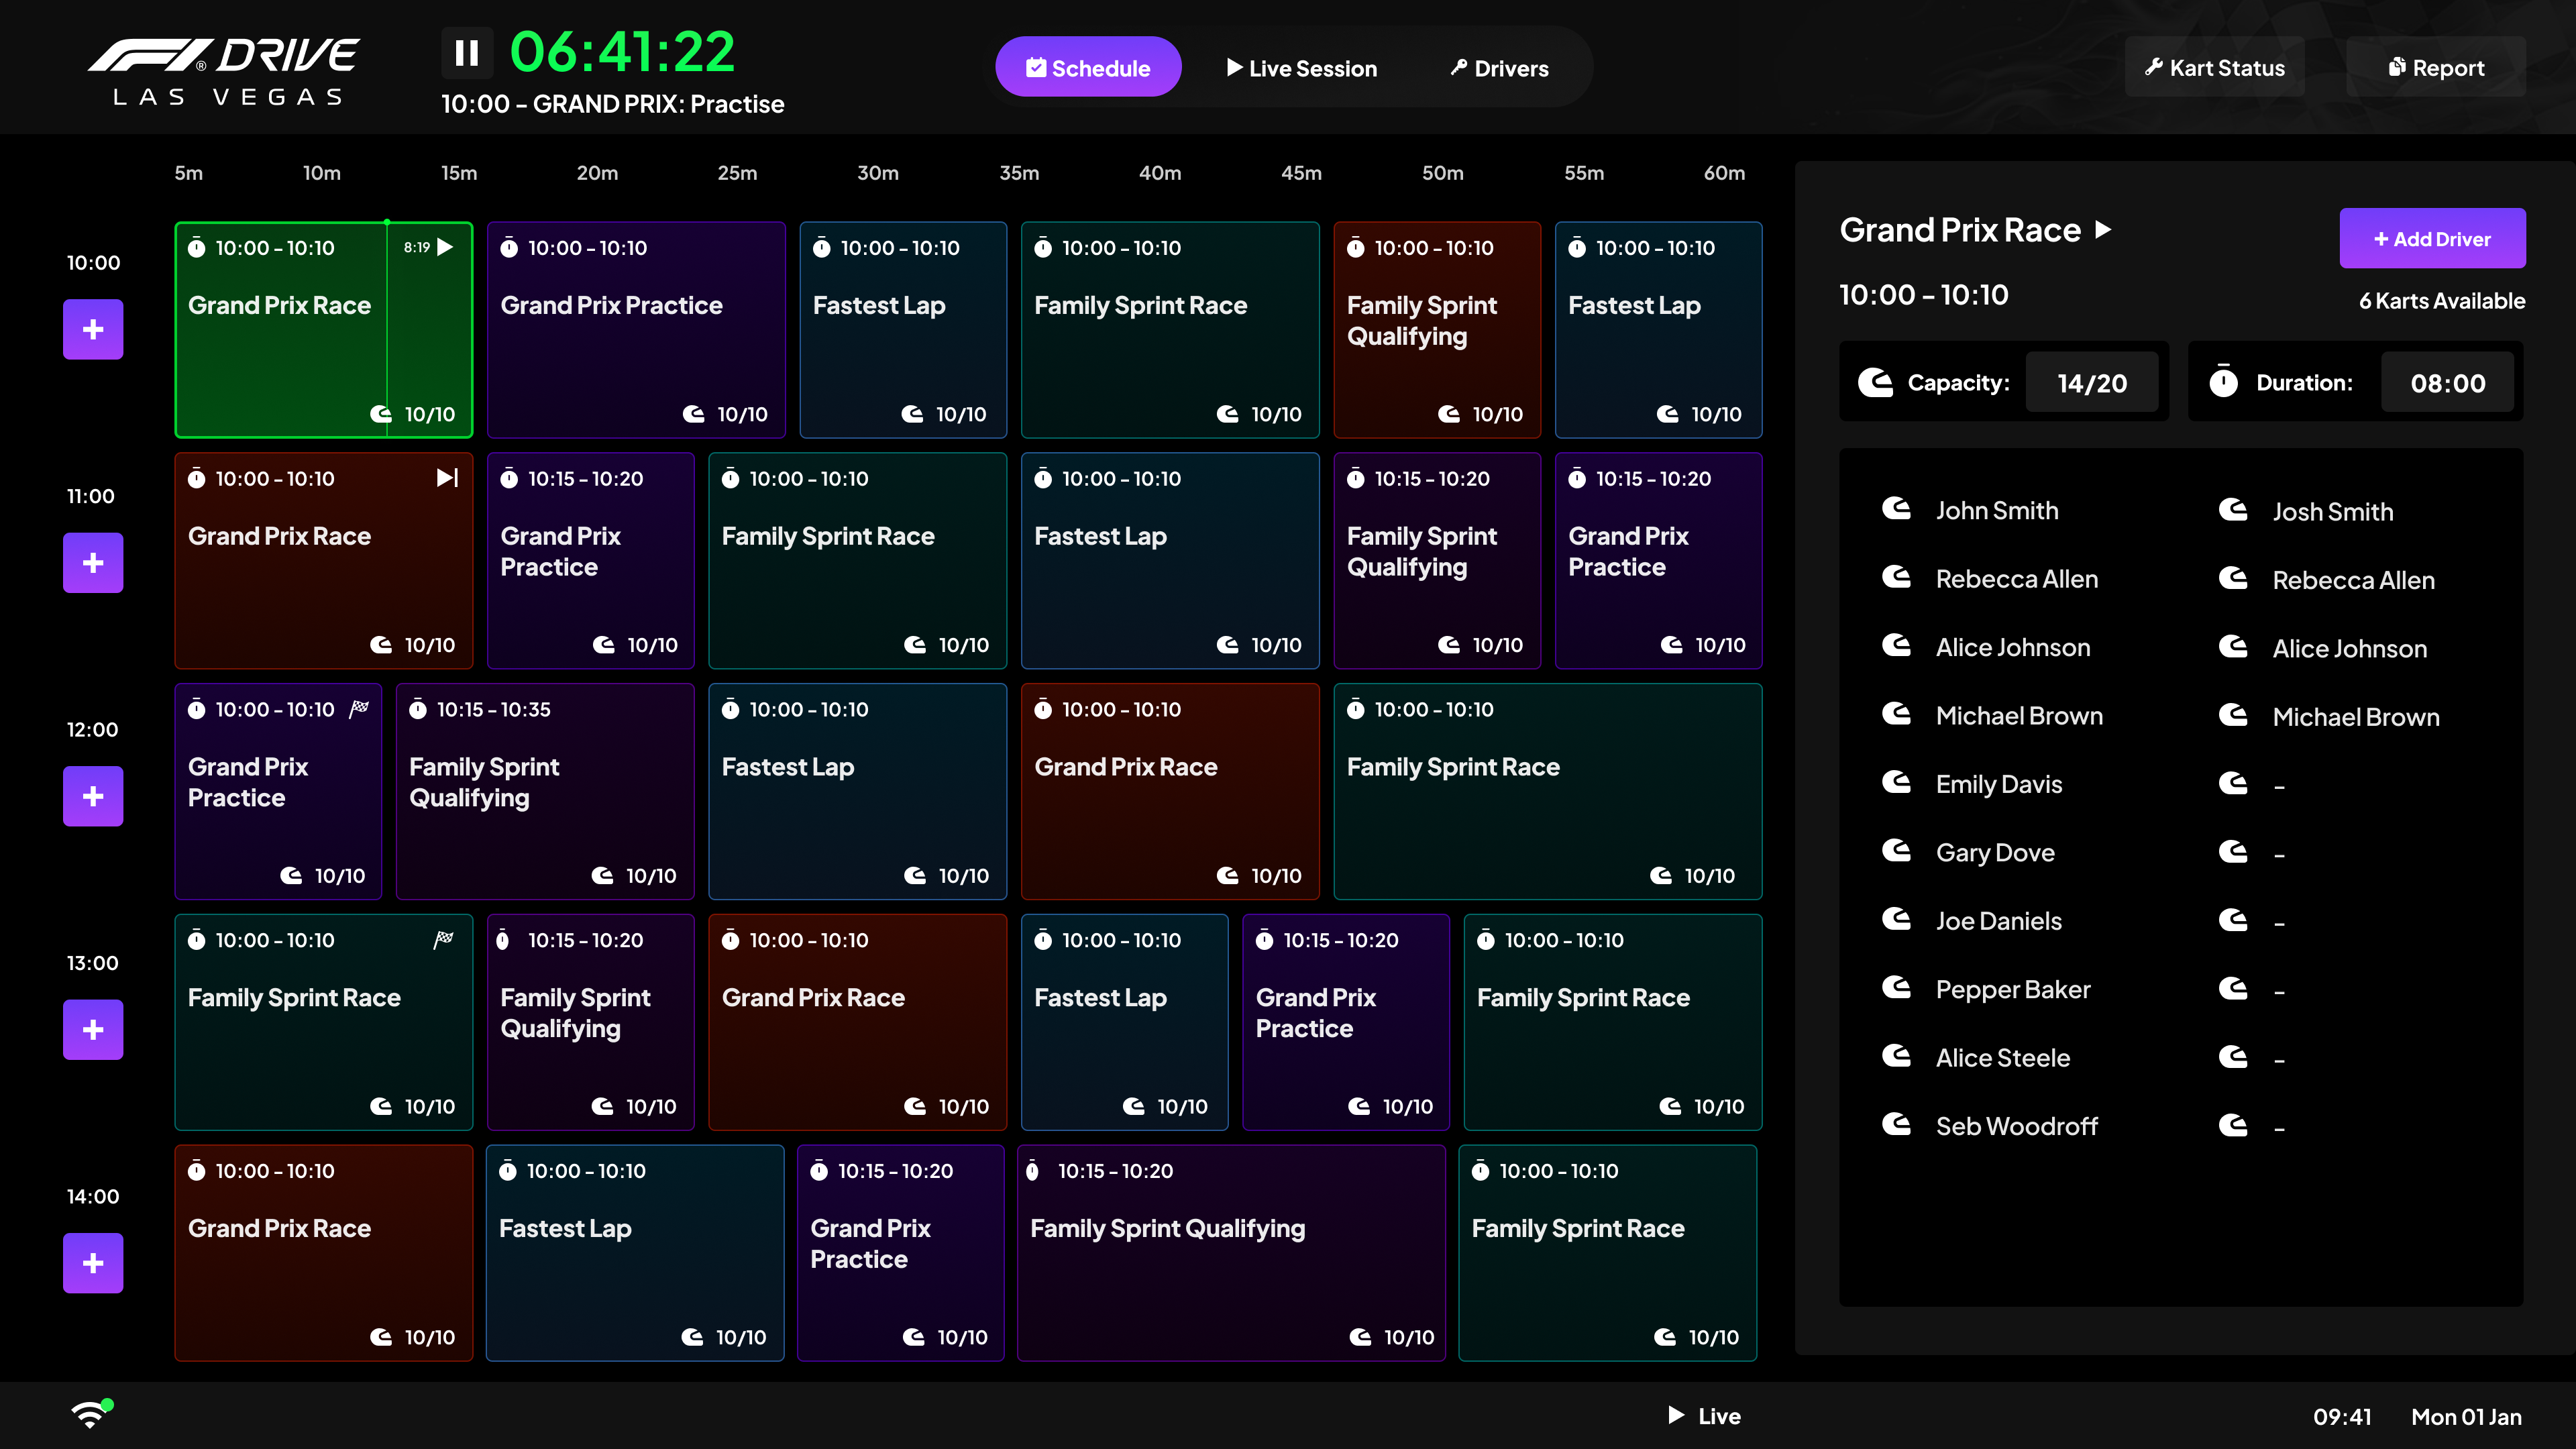This screenshot has height=1449, width=2576.
Task: Add a session in 14:00 row
Action: (93, 1263)
